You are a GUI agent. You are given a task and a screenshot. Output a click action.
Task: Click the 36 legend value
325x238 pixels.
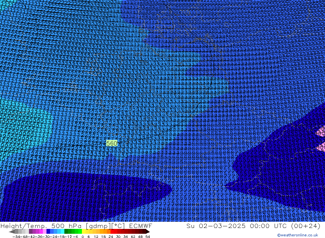click(125, 237)
